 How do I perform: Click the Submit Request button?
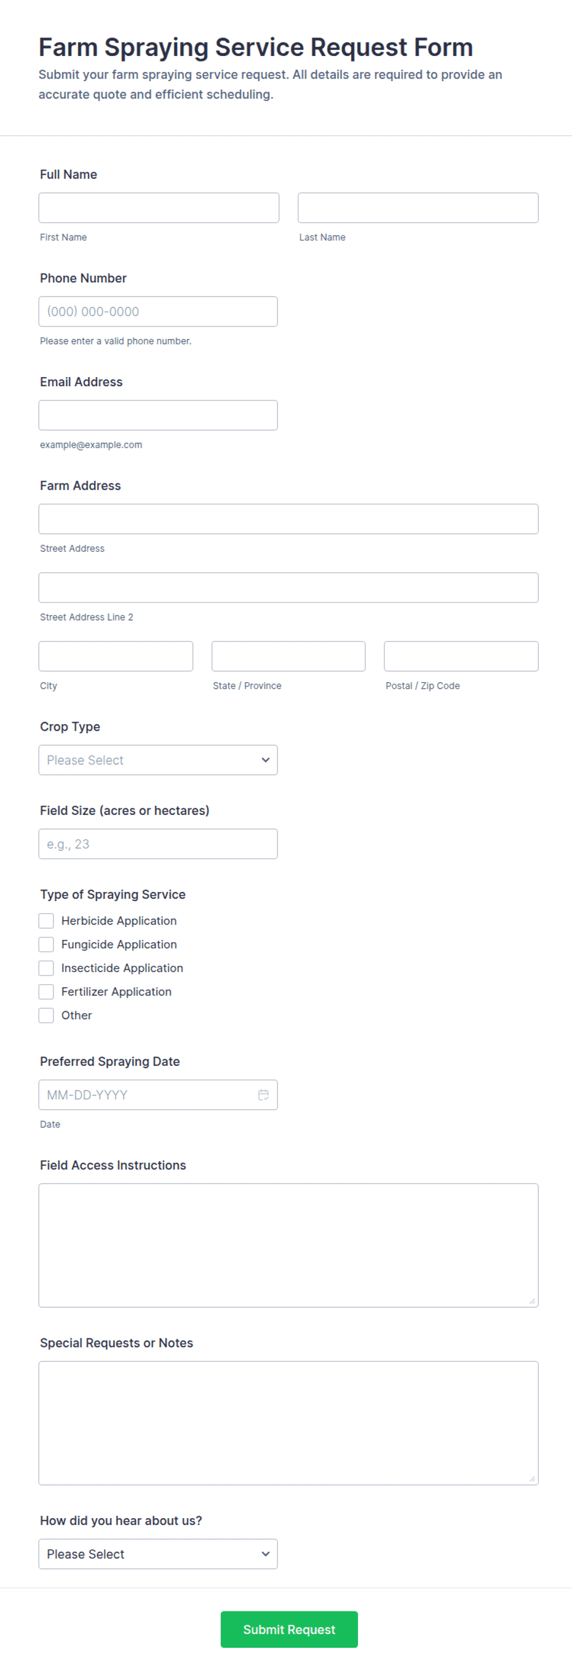pos(289,1629)
